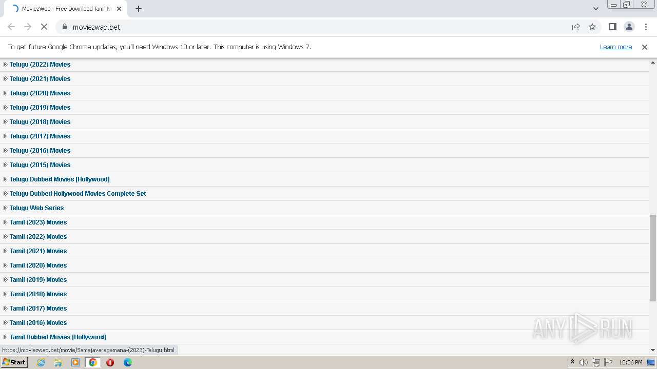
Task: Open Tamil (2019) Movies link
Action: pos(38,280)
